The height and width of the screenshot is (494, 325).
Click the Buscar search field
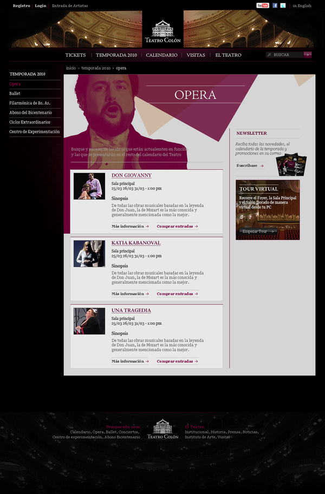[284, 55]
